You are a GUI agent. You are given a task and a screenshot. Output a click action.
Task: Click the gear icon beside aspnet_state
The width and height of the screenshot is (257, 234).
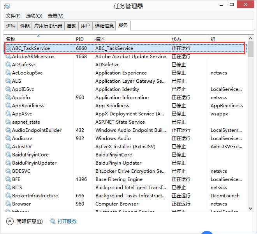8,122
